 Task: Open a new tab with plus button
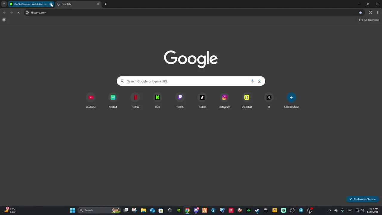click(x=105, y=4)
